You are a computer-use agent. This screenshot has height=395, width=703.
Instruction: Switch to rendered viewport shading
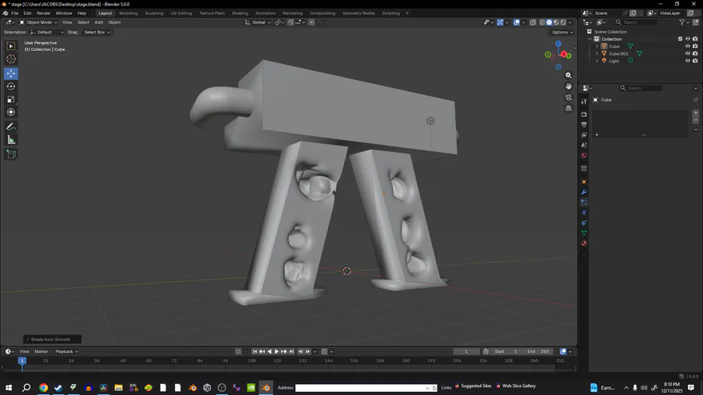point(563,23)
